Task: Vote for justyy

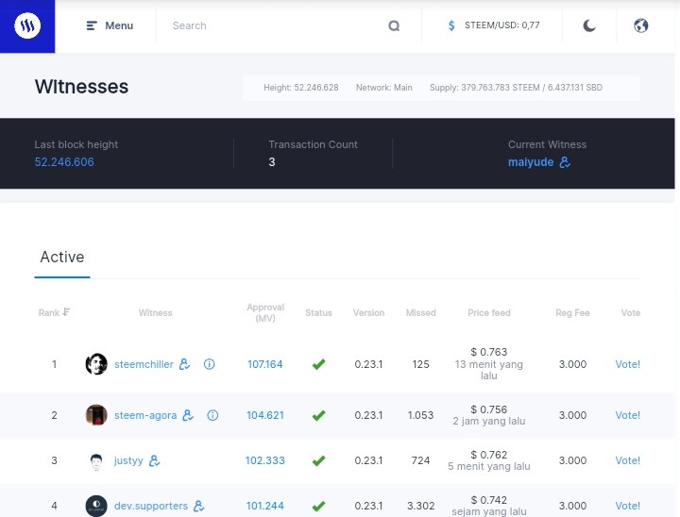Action: click(627, 460)
